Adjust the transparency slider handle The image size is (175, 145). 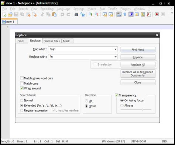click(x=143, y=110)
